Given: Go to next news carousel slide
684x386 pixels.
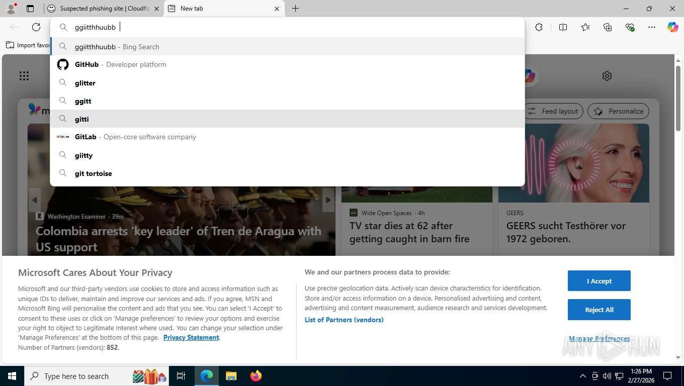Looking at the screenshot, I should click(328, 200).
